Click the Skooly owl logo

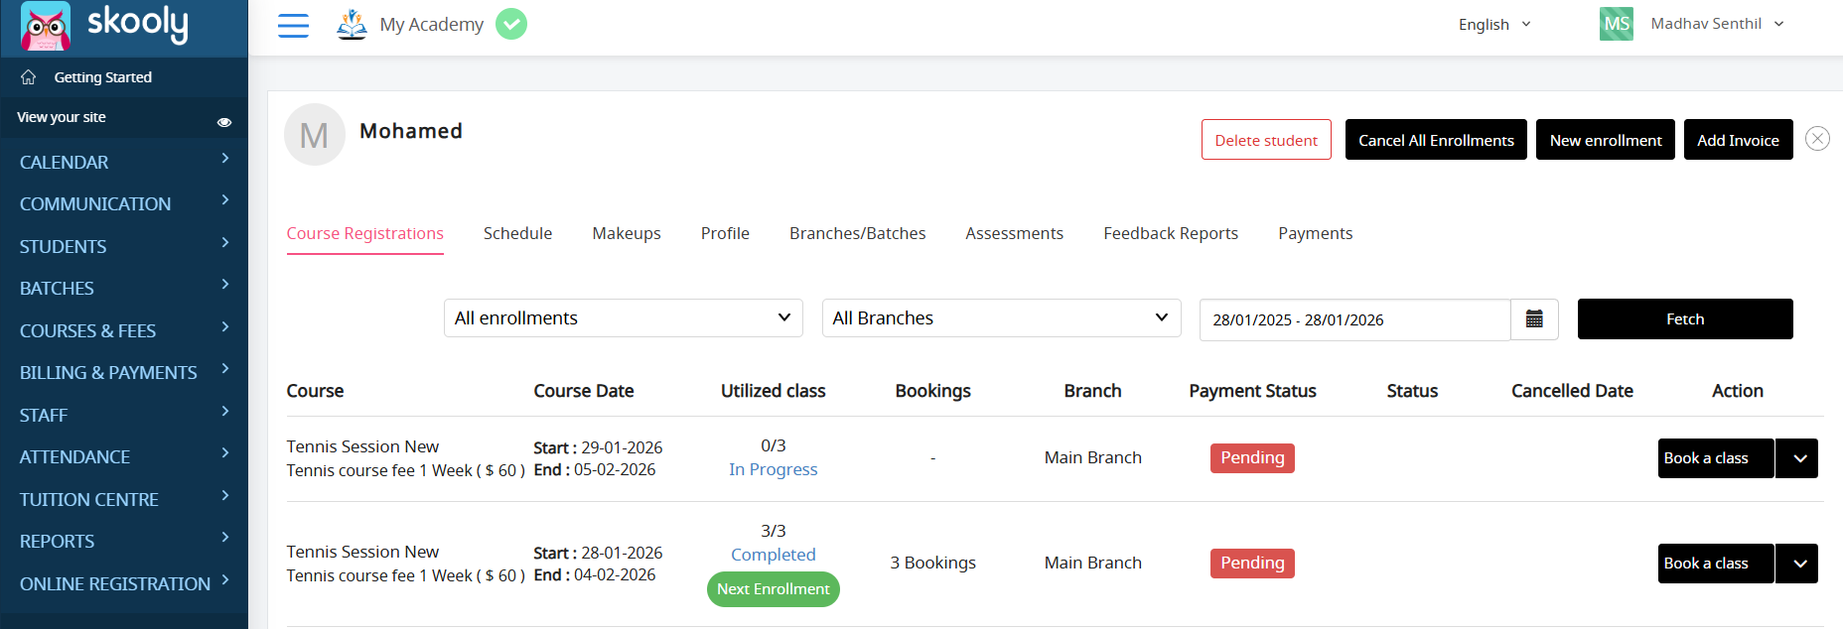46,26
